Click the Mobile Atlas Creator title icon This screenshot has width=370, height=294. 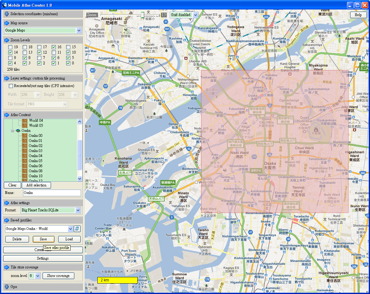[4, 5]
